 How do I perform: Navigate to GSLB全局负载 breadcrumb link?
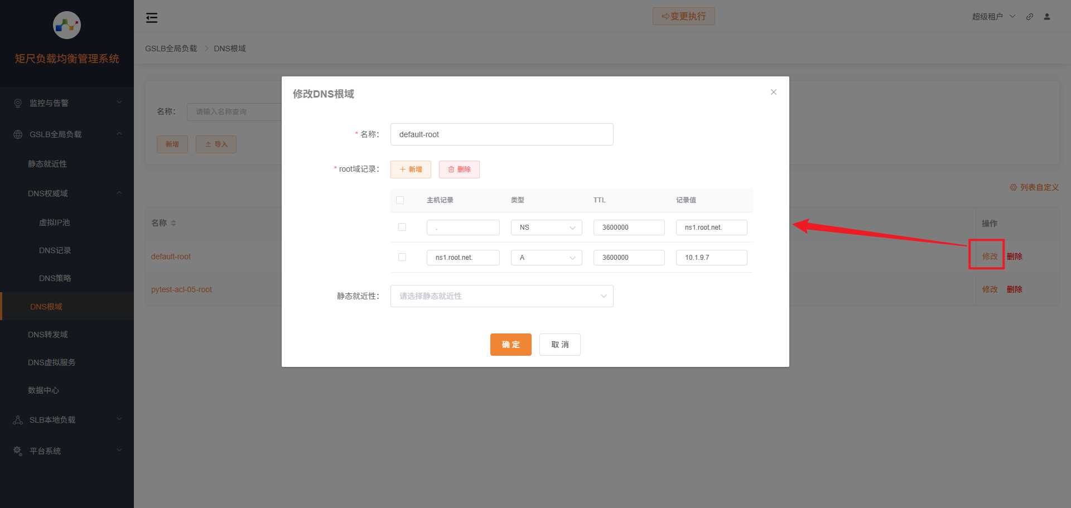coord(171,48)
